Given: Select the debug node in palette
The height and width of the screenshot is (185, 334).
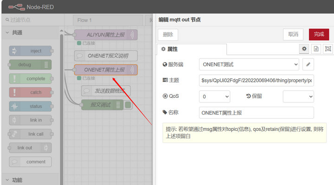Looking at the screenshot, I should pos(31,65).
